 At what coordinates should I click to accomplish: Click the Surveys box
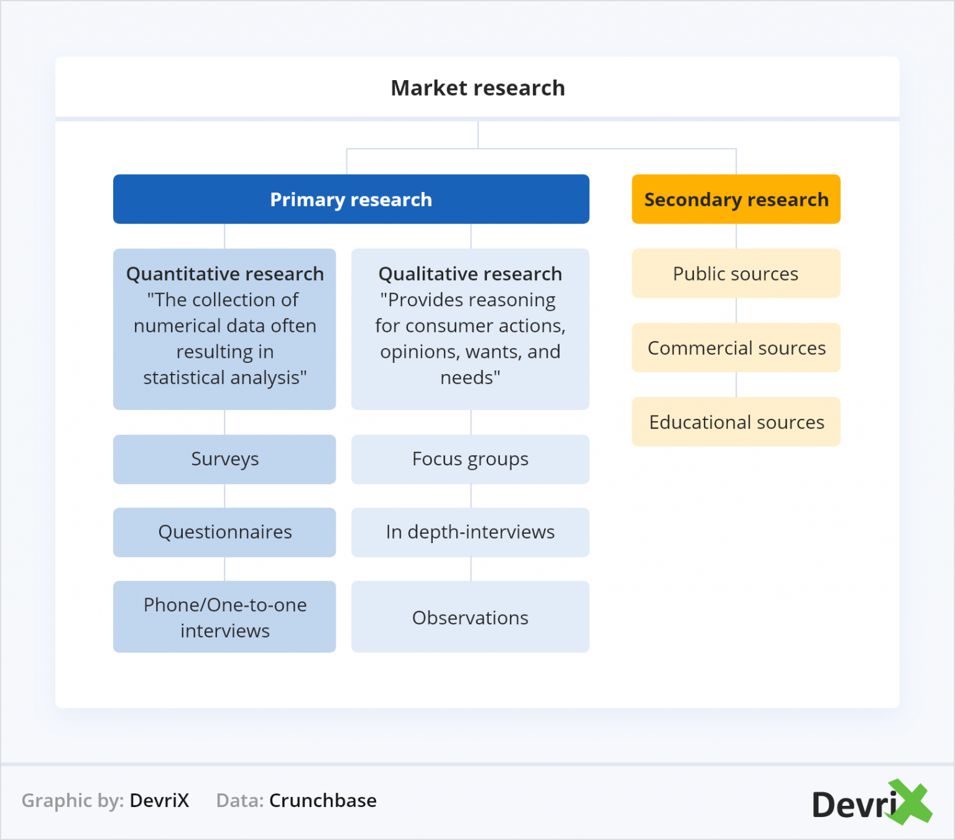(x=224, y=459)
